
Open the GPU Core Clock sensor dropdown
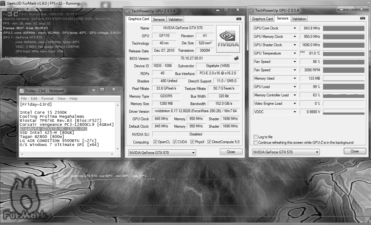[x=295, y=28]
